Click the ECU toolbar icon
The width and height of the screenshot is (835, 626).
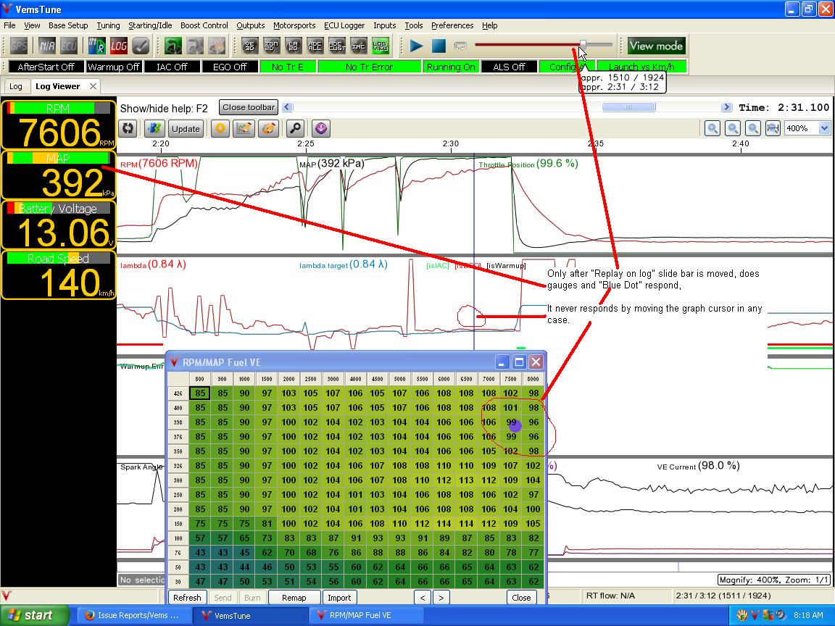pyautogui.click(x=69, y=46)
